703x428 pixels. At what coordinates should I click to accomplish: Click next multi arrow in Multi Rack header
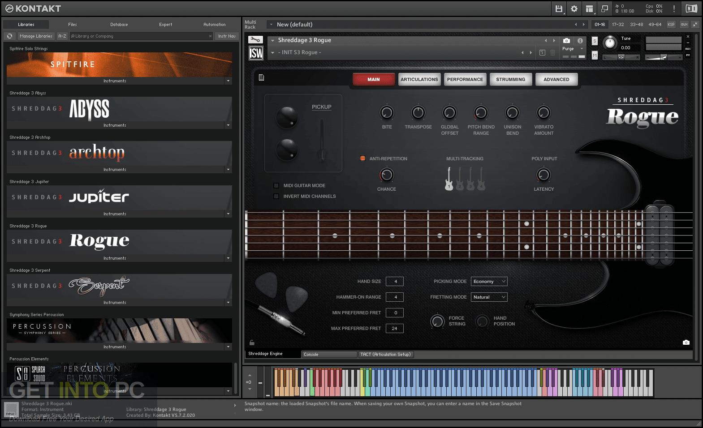click(x=583, y=24)
